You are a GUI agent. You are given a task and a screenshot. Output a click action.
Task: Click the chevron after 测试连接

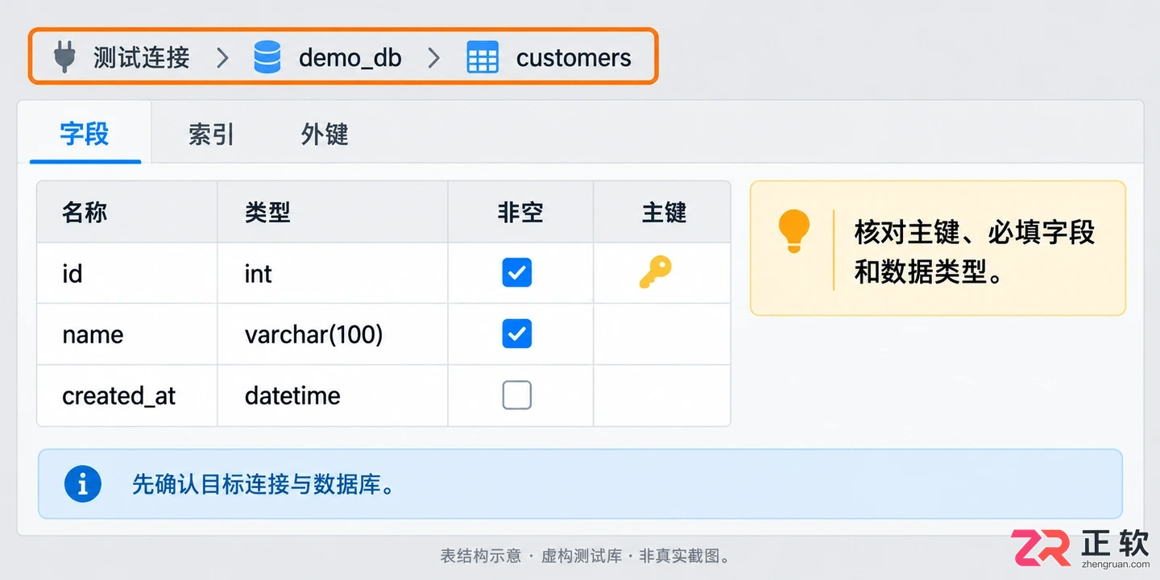tap(222, 58)
